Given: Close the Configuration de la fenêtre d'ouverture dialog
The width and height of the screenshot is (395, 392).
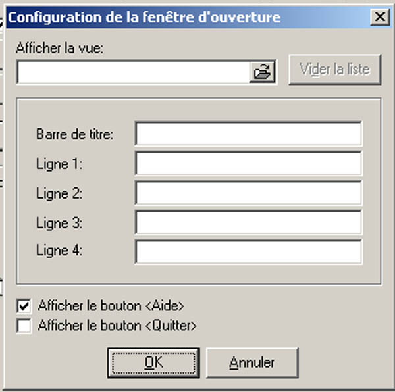Looking at the screenshot, I should point(380,17).
